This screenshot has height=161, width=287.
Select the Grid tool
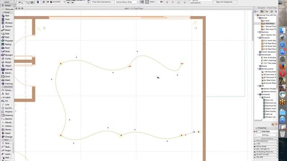(7, 143)
